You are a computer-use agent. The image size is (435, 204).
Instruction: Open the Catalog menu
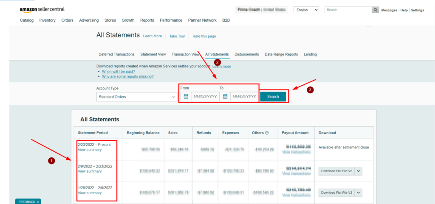(x=27, y=20)
